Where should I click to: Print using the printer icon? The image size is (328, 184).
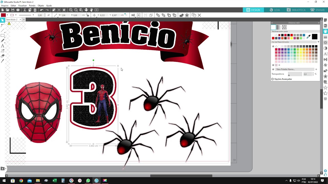18,10
